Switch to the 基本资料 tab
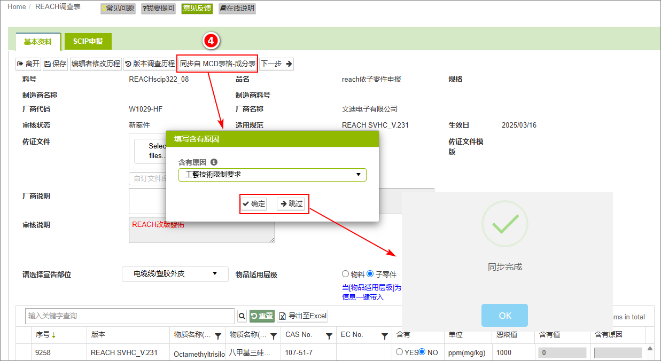 pyautogui.click(x=38, y=41)
